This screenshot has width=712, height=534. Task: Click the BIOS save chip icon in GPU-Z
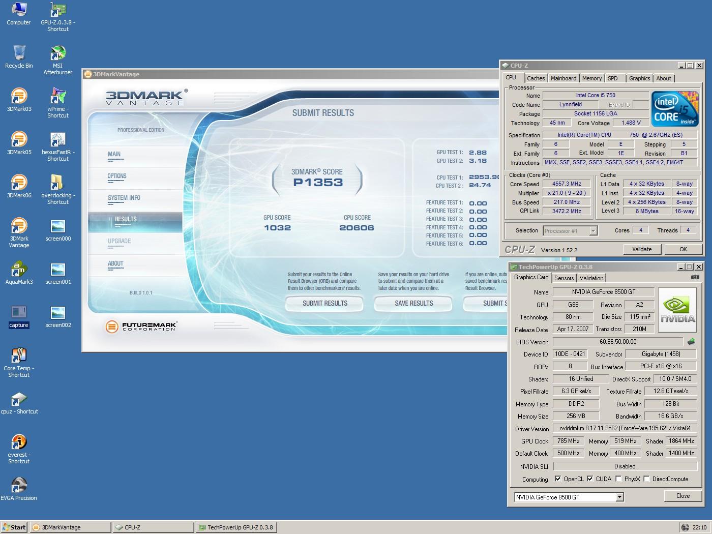(x=691, y=341)
